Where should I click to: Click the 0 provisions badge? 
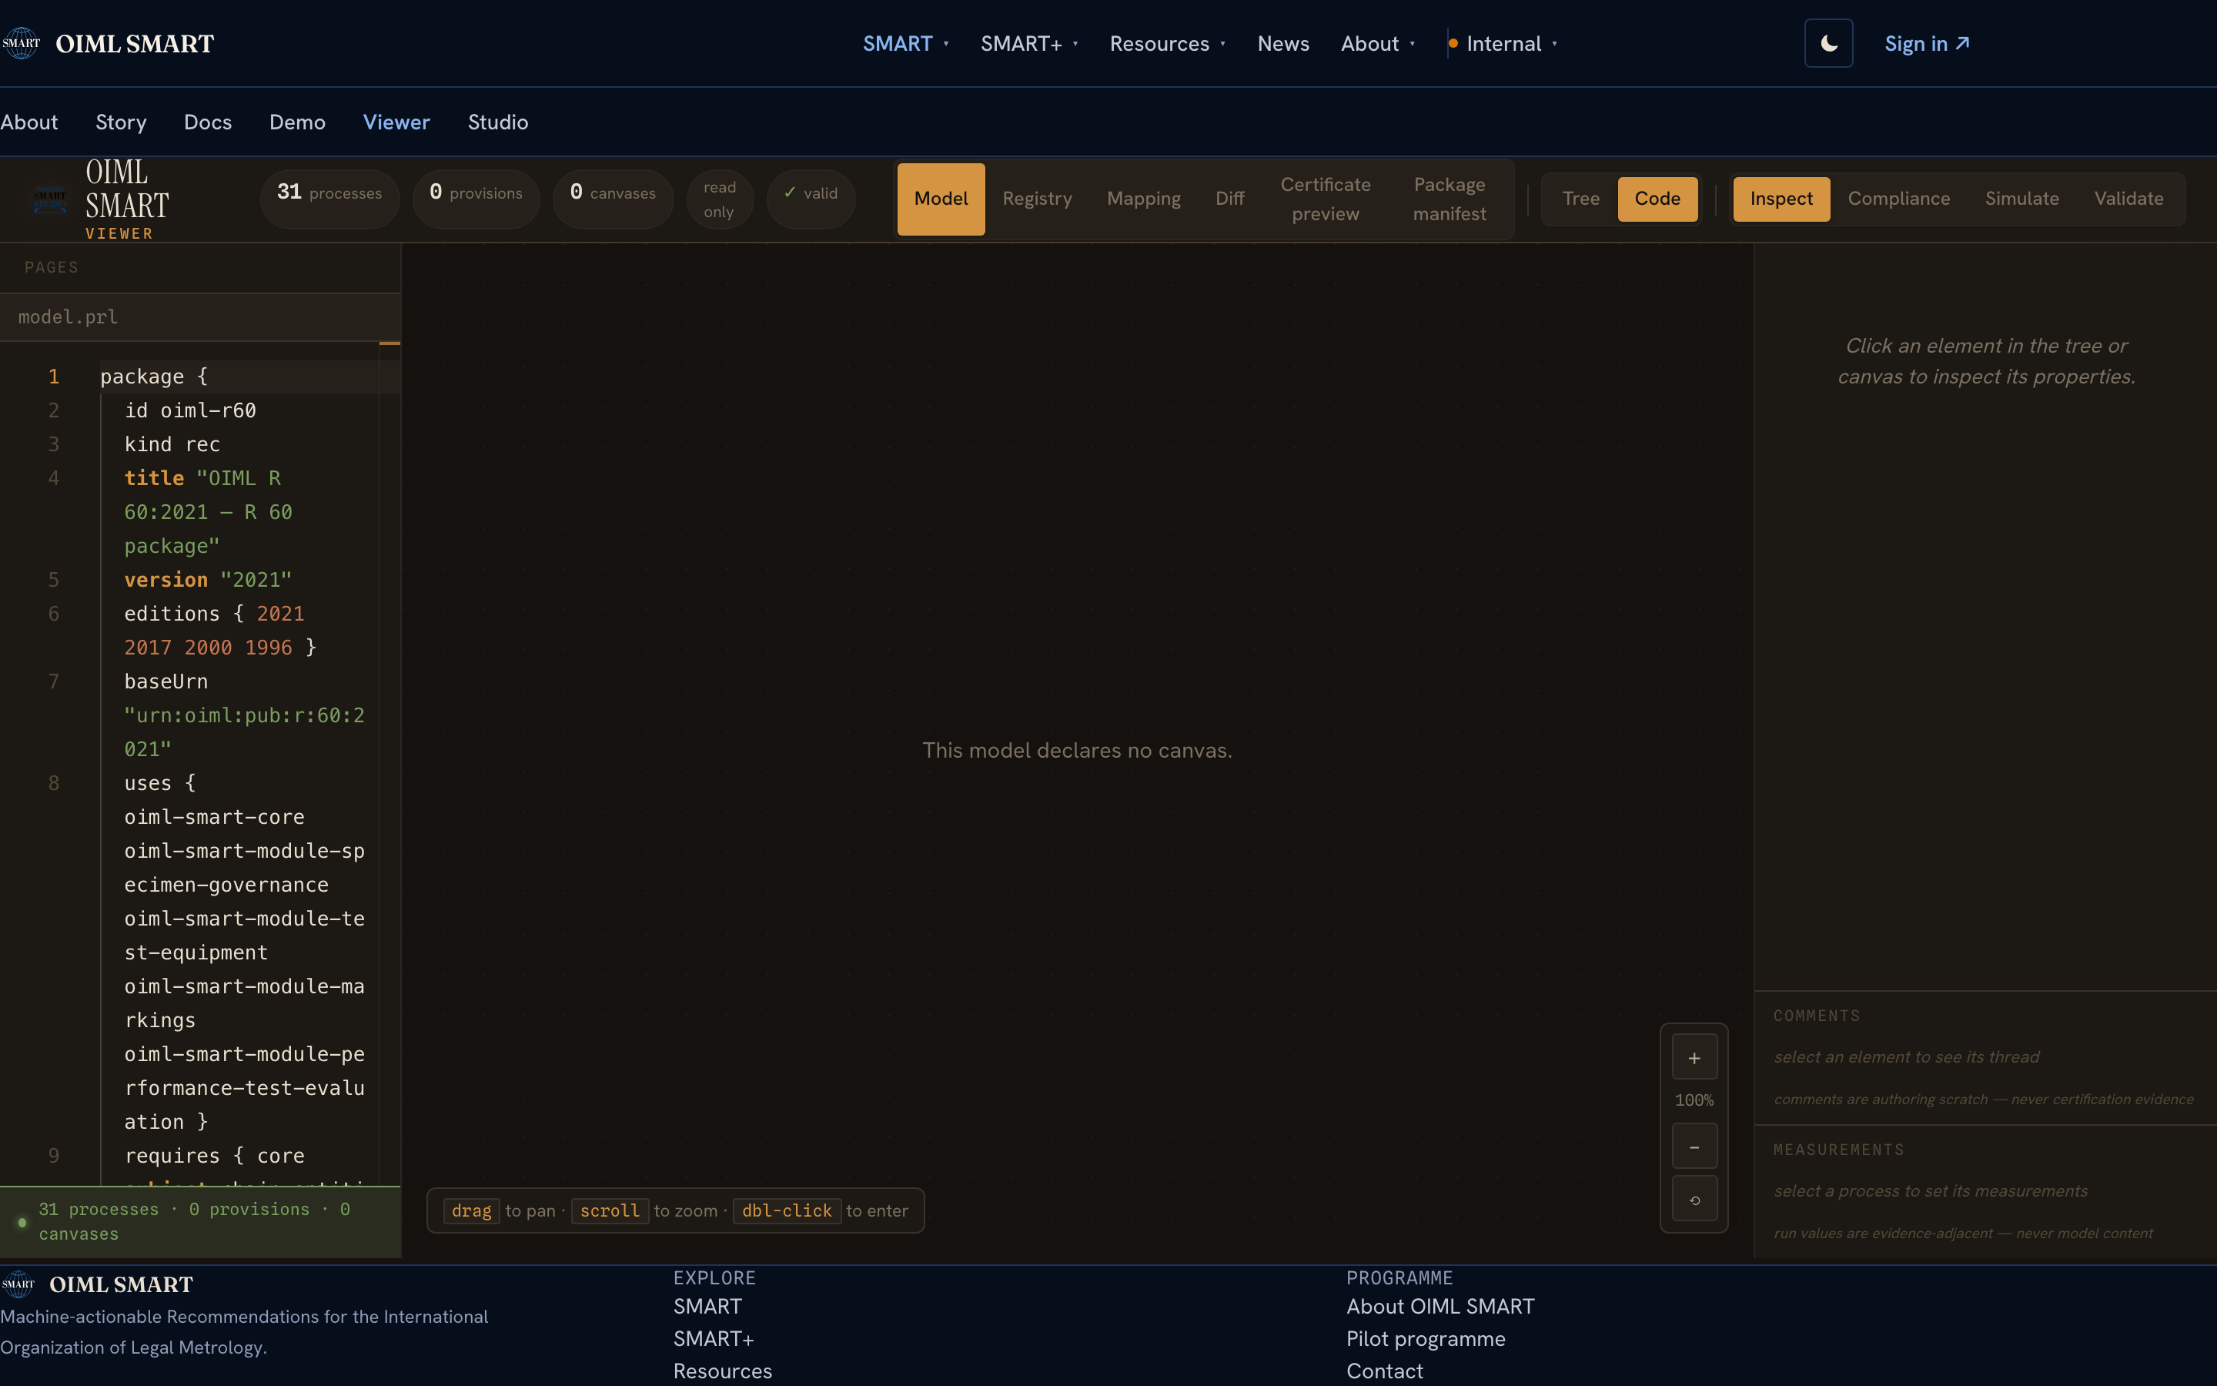click(x=477, y=198)
